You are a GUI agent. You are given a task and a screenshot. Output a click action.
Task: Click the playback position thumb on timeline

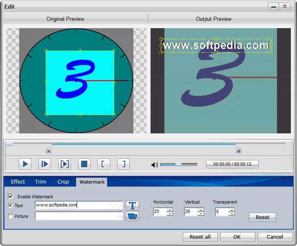(10, 144)
